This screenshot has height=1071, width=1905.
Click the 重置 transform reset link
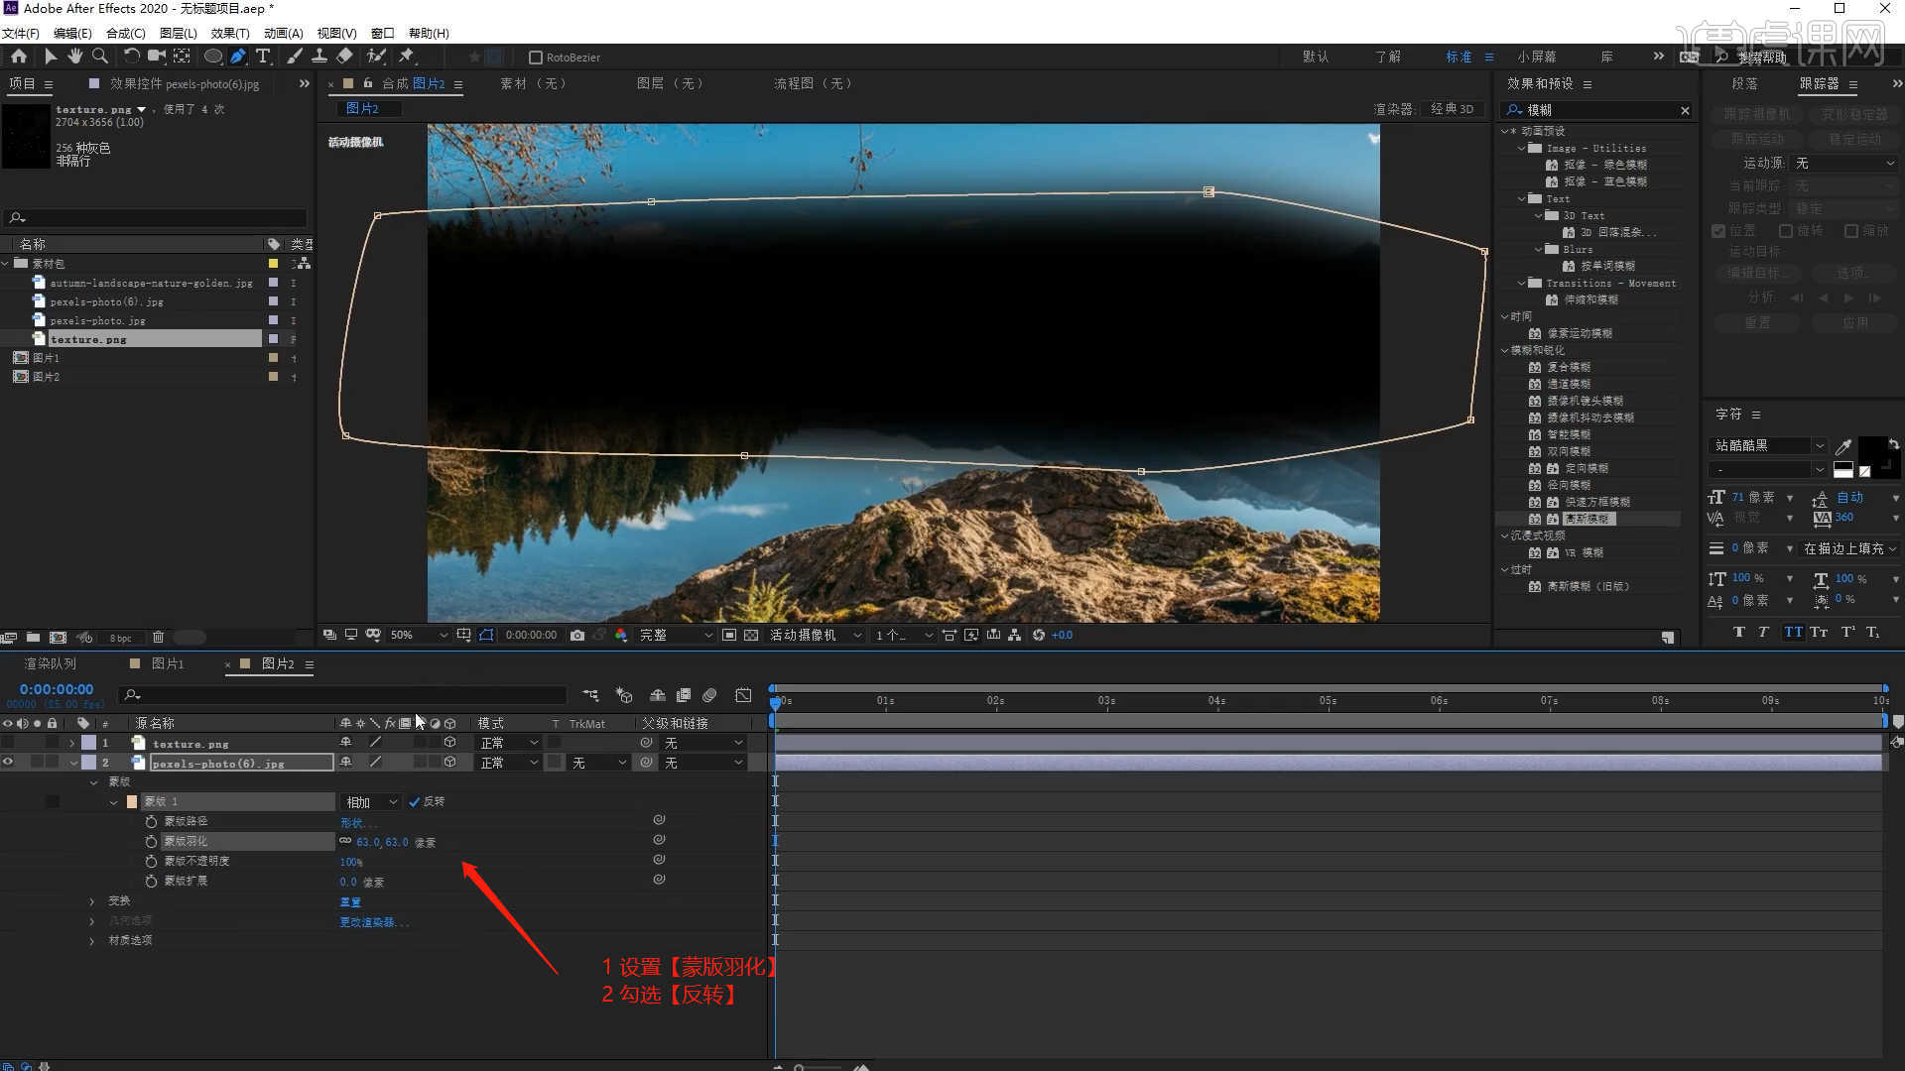click(350, 902)
